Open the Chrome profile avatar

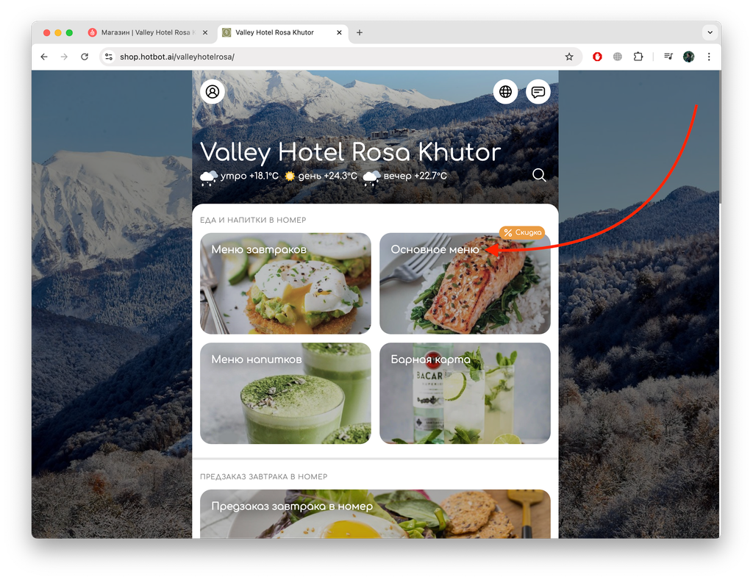688,57
